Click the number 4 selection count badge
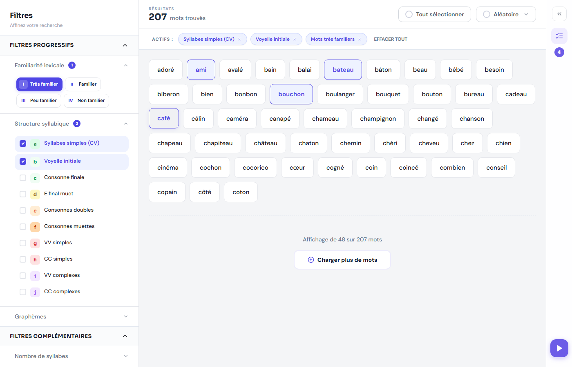572x367 pixels. (x=559, y=52)
